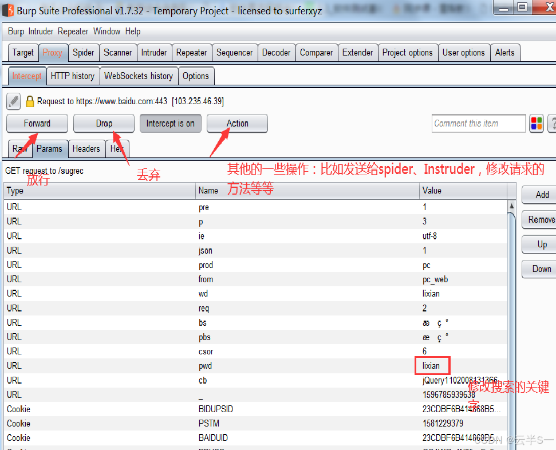Click the scrollbar up arrow
This screenshot has width=556, height=450.
[511, 206]
